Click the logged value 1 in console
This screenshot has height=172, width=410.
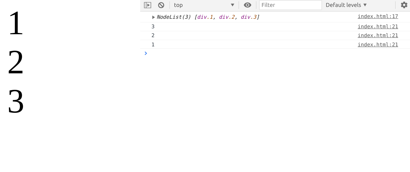[153, 44]
